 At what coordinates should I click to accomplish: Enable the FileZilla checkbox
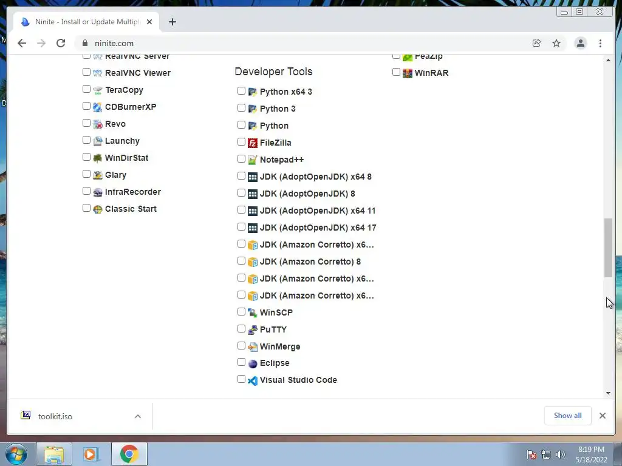pyautogui.click(x=241, y=142)
